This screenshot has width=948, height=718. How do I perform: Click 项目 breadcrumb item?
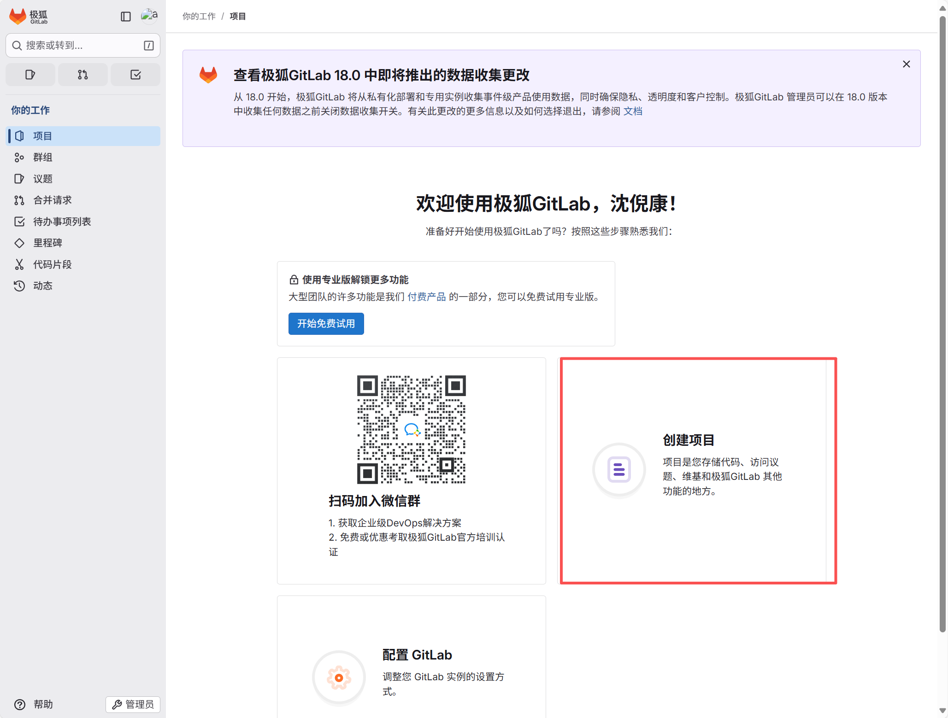click(x=238, y=17)
